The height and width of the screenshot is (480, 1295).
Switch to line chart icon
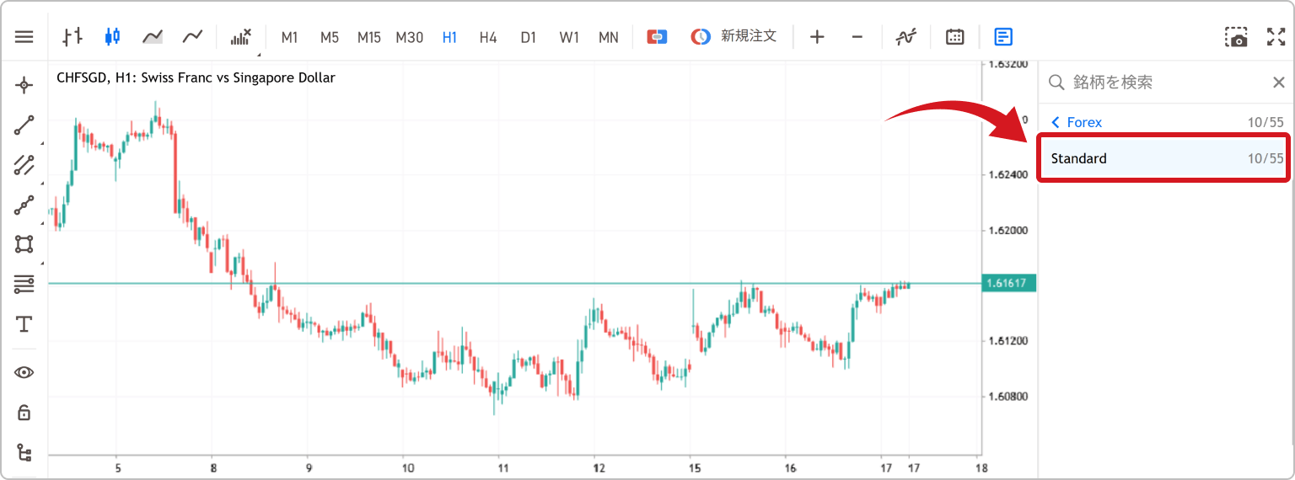pyautogui.click(x=193, y=36)
